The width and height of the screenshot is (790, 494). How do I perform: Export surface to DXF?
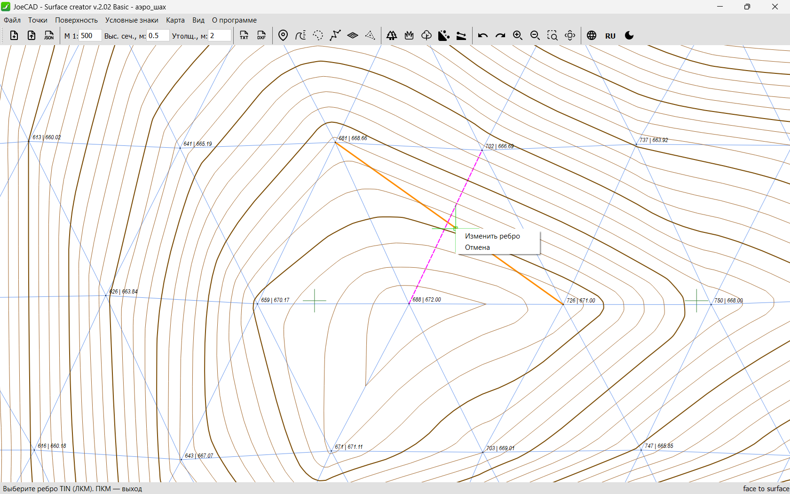(x=261, y=36)
